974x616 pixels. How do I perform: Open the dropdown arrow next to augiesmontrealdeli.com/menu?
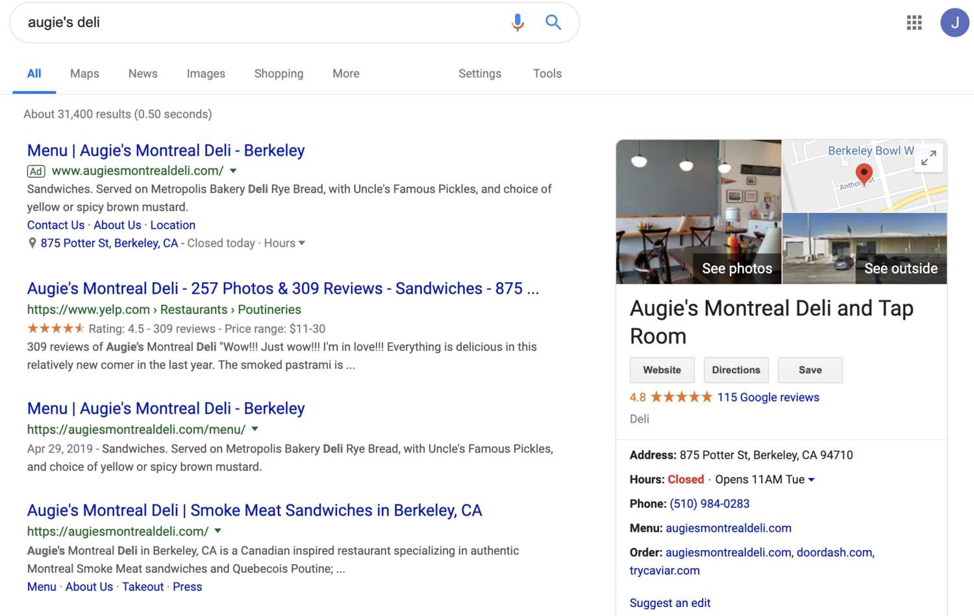[x=254, y=429]
